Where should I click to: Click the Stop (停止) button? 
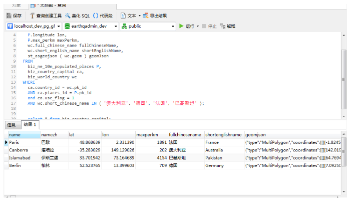209,26
